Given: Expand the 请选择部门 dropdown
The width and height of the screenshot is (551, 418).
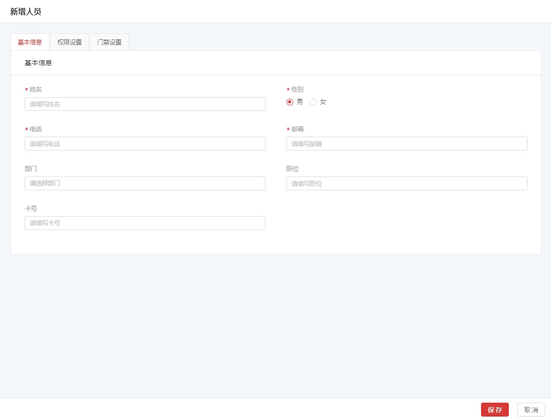Looking at the screenshot, I should click(x=145, y=183).
